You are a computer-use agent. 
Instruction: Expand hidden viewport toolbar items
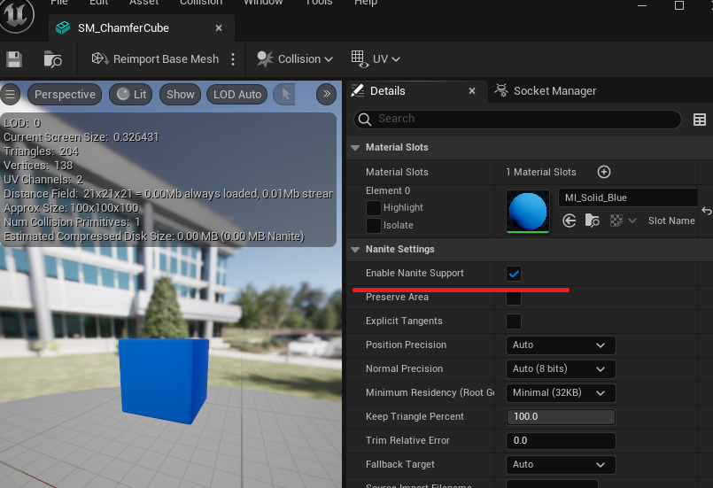[x=326, y=94]
